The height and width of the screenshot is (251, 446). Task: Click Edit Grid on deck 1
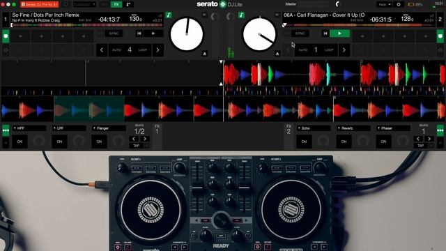pos(85,20)
